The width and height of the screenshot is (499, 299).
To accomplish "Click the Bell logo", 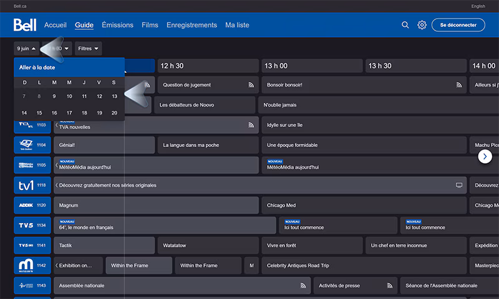I will click(x=25, y=25).
